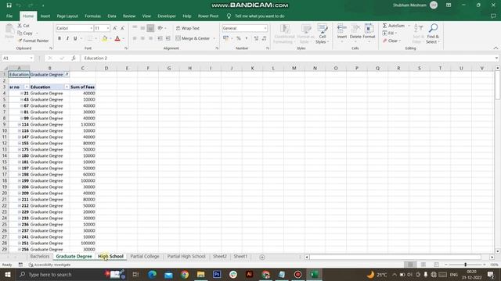Click Delete cells button
The height and width of the screenshot is (281, 501).
point(355,32)
